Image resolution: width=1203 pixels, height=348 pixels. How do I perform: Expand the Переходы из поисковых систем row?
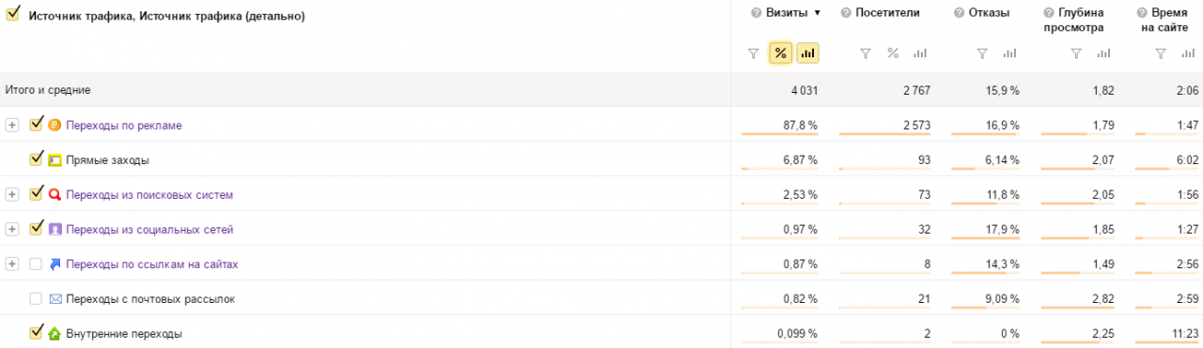pyautogui.click(x=12, y=195)
